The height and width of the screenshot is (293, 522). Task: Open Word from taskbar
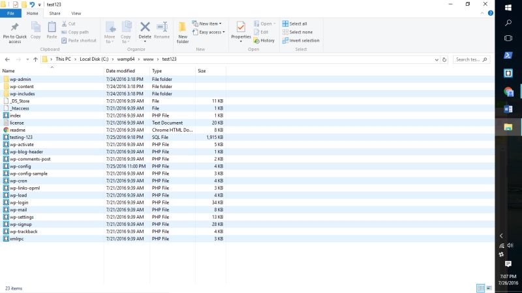[x=508, y=109]
